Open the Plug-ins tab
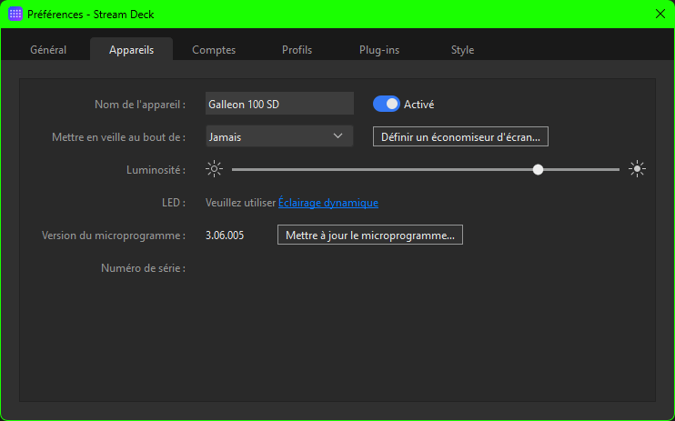The image size is (675, 421). click(379, 50)
